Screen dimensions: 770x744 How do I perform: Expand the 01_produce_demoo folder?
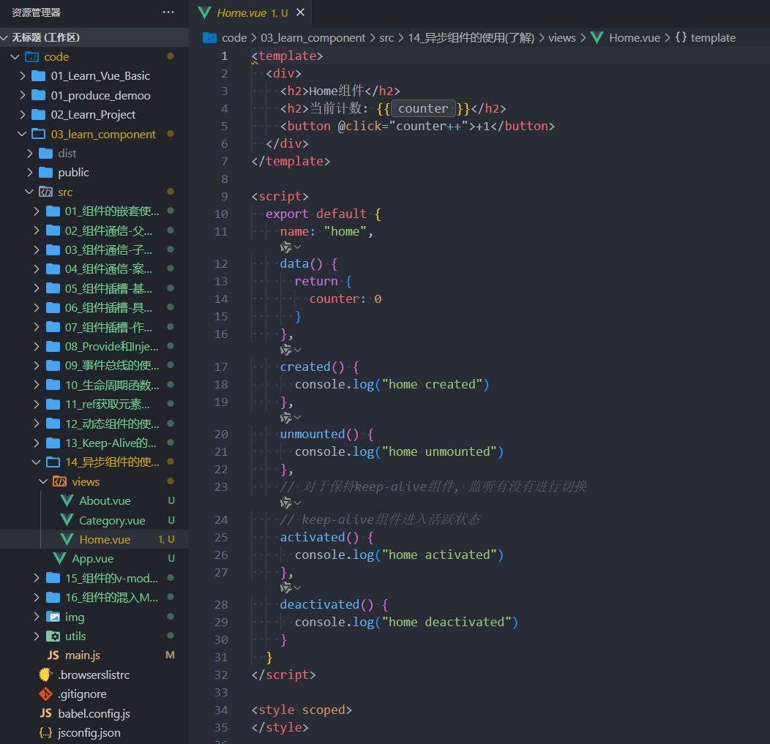pos(22,95)
